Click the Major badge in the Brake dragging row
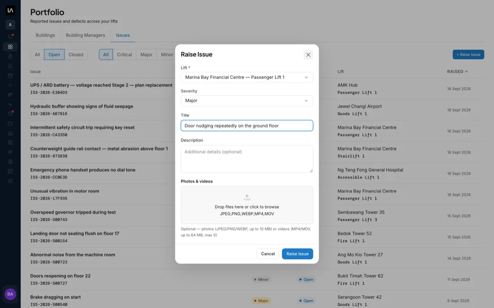 pyautogui.click(x=261, y=300)
